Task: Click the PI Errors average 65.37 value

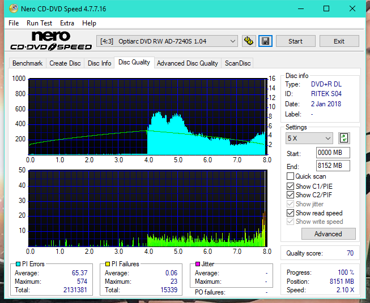Action: tap(79, 273)
